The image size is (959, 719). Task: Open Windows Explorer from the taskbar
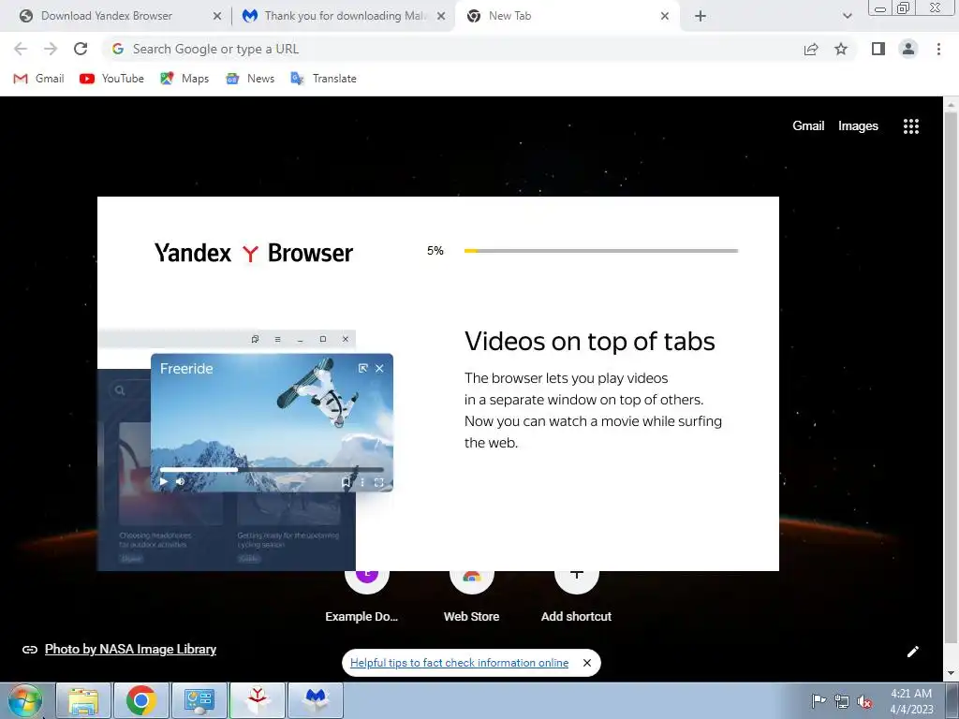click(83, 700)
